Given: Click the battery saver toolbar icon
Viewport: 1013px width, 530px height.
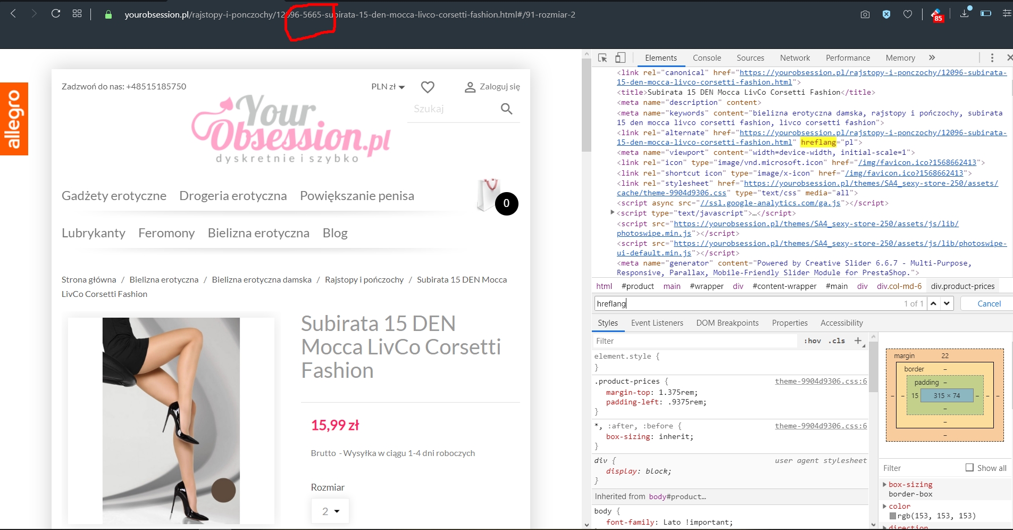Looking at the screenshot, I should (x=986, y=14).
